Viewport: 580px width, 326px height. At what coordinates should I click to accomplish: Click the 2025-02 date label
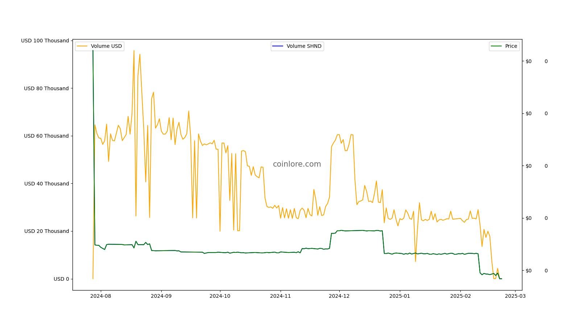point(460,296)
